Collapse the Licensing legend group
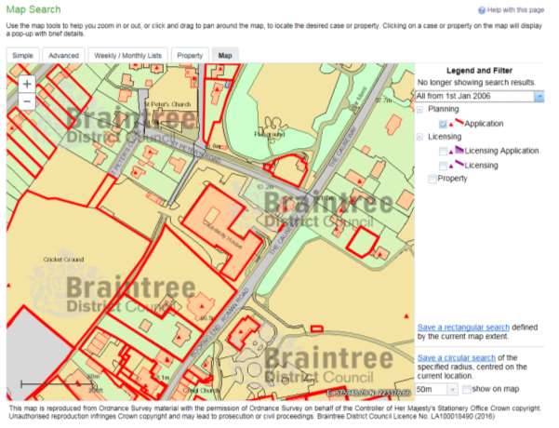Viewport: 559px width, 428px height. (420, 137)
